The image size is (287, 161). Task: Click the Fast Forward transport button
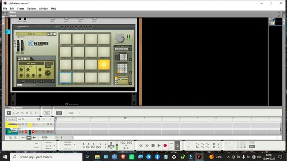tap(147, 145)
